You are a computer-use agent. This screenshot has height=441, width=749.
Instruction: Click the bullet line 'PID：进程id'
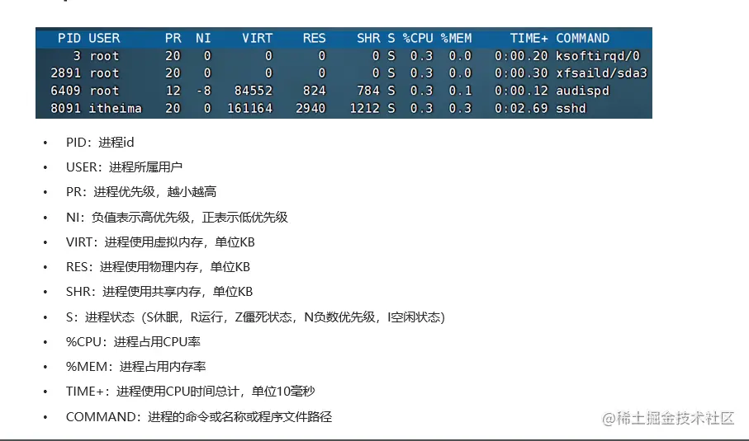tap(100, 142)
